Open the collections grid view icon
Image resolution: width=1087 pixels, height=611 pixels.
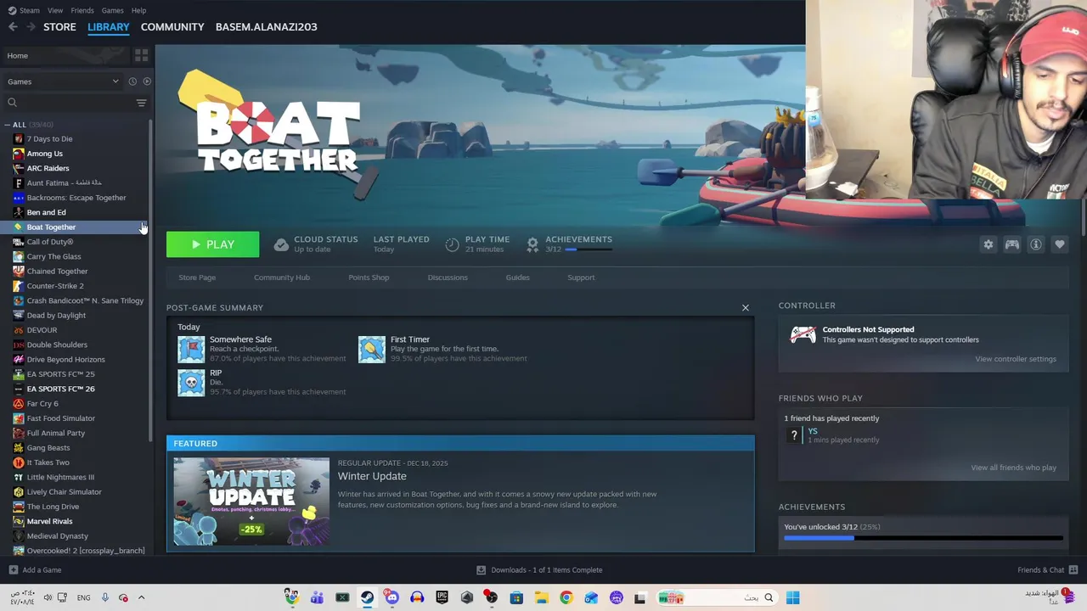(141, 55)
